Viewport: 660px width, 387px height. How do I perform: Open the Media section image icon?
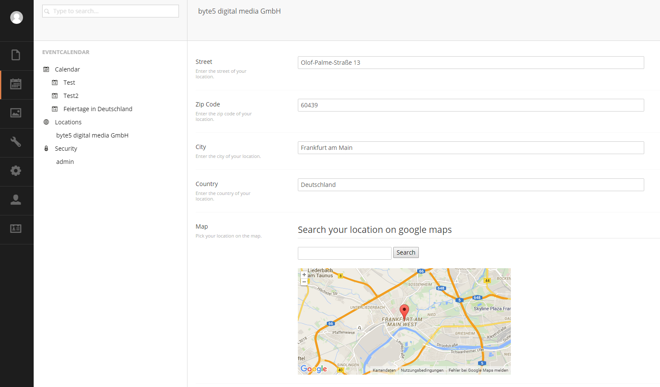(x=16, y=113)
